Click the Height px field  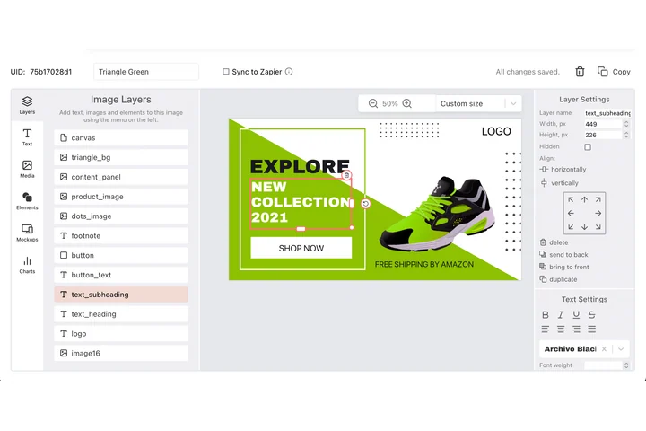(603, 136)
